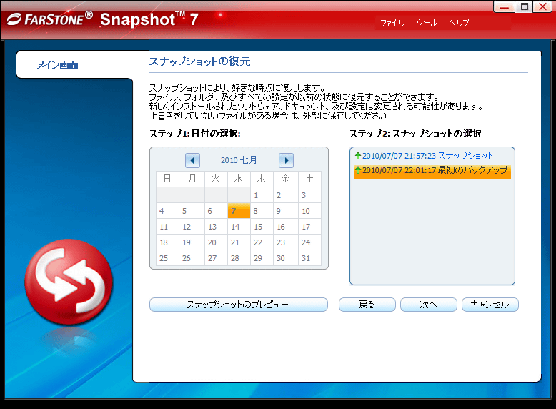Select day 20 in calendar
The height and width of the screenshot is (409, 556).
[216, 242]
